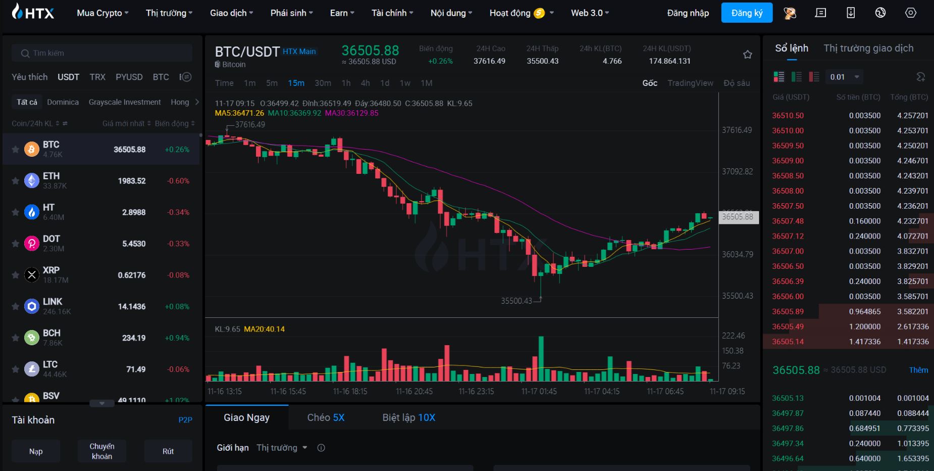Screen dimensions: 934x471
Task: Toggle favorite star for LINK row
Action: [16, 306]
